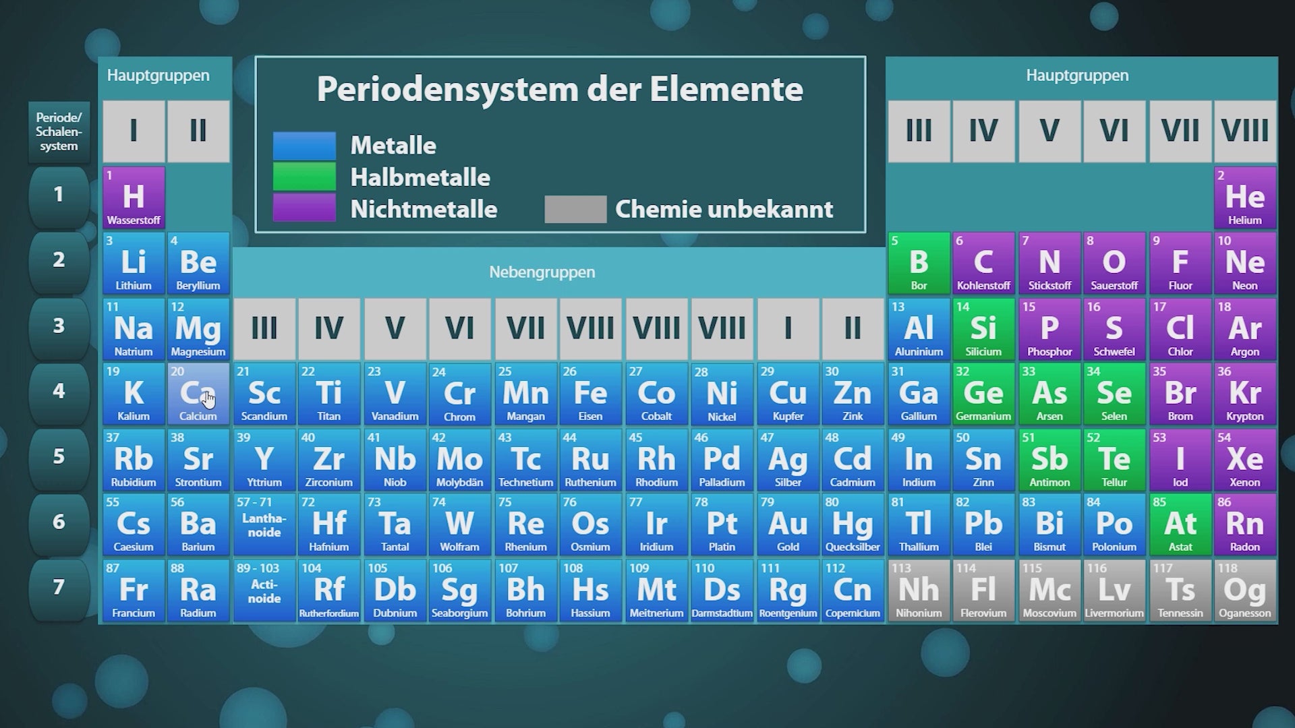Select Nebengruppe VI column header

460,329
